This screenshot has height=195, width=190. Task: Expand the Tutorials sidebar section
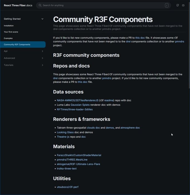point(42,65)
